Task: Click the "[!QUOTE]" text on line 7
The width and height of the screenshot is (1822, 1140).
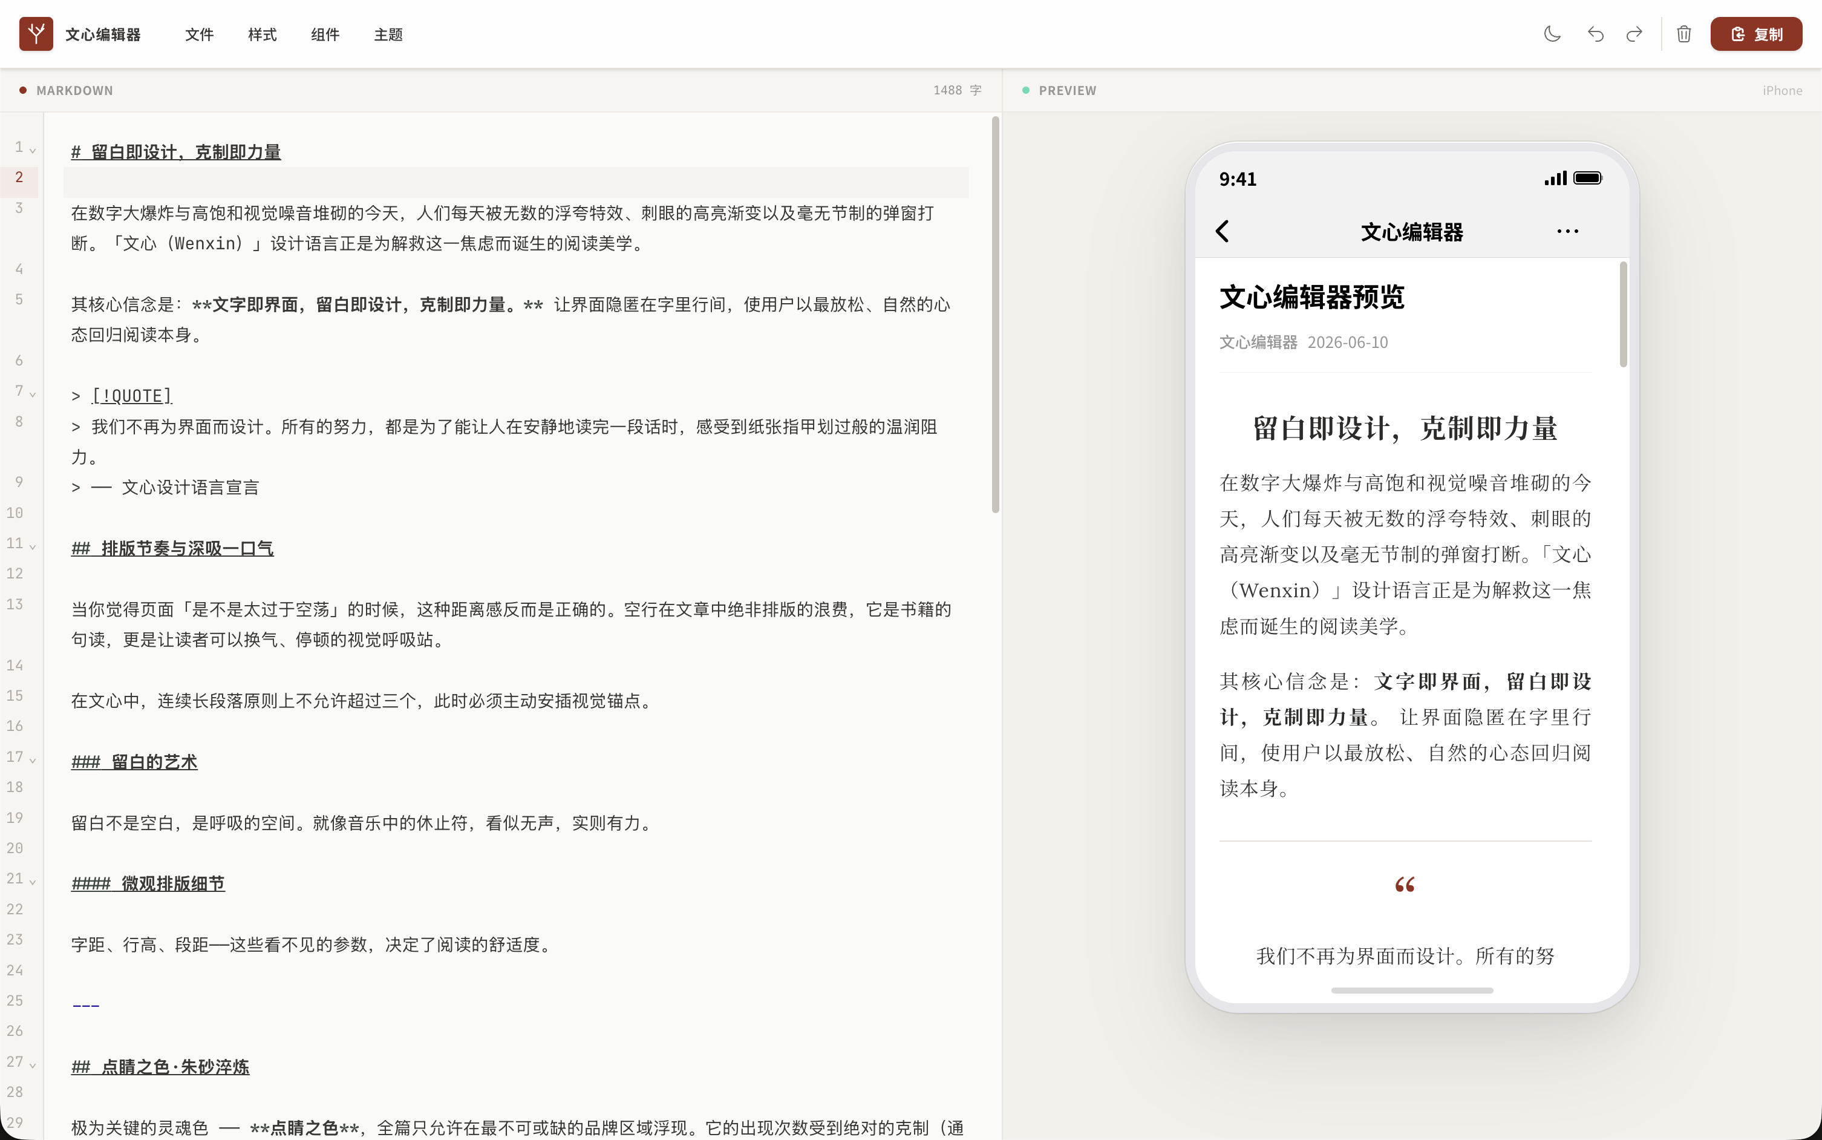Action: pyautogui.click(x=132, y=396)
